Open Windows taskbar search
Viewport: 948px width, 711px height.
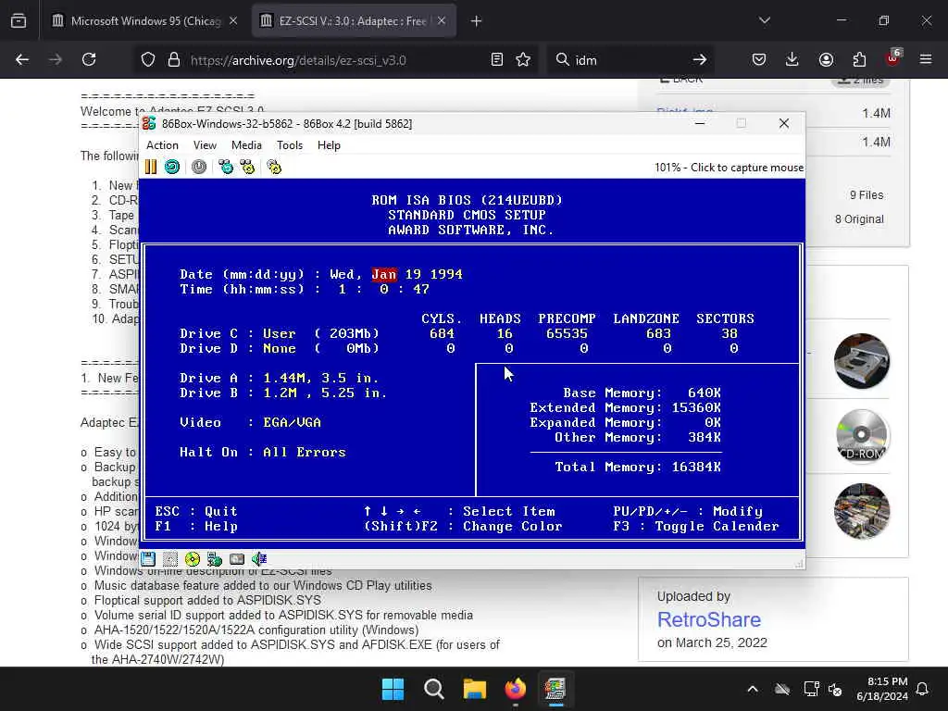coord(433,689)
